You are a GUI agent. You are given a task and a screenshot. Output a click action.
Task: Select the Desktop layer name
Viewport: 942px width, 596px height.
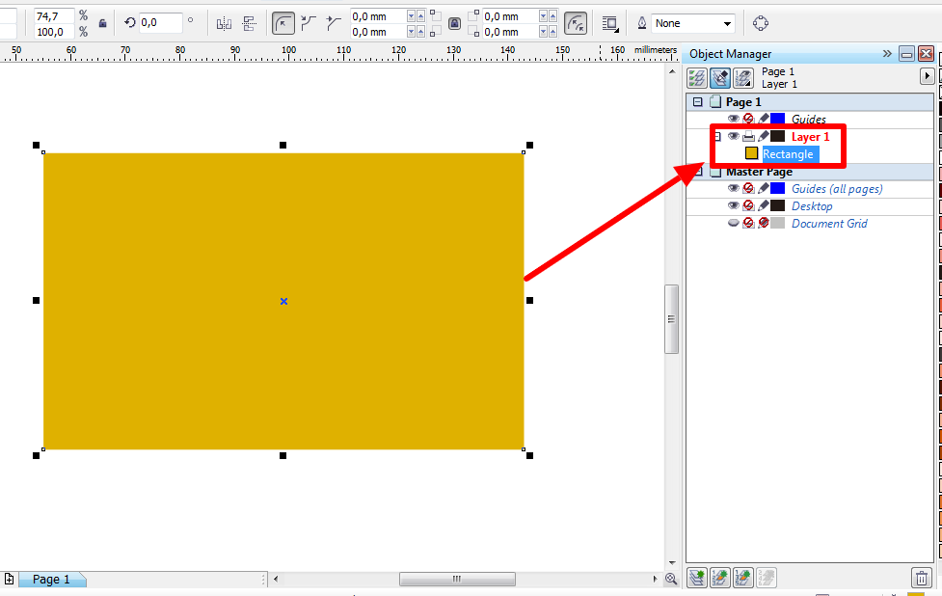(812, 206)
